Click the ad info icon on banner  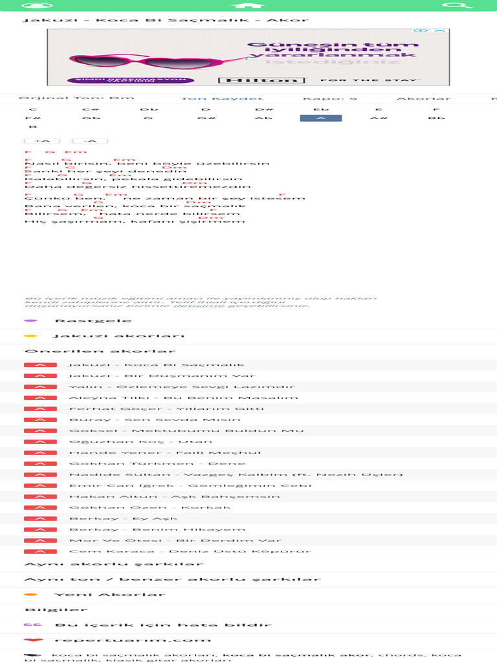[x=419, y=31]
